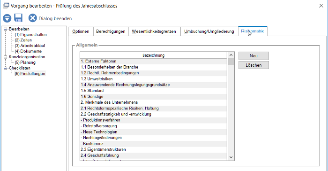
Task: Select row 2.4 Geschäftsführung
Action: [153, 155]
